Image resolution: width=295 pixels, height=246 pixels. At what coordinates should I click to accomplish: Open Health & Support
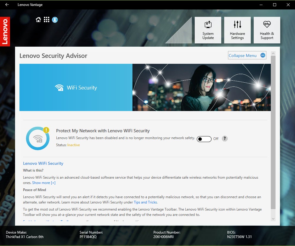(267, 30)
